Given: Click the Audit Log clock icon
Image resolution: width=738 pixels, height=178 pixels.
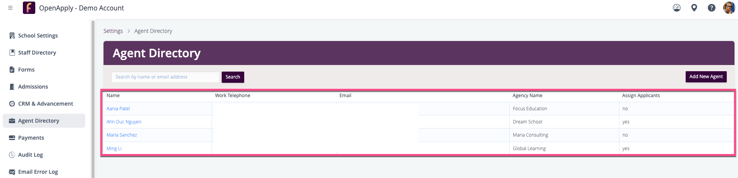Looking at the screenshot, I should 12,155.
